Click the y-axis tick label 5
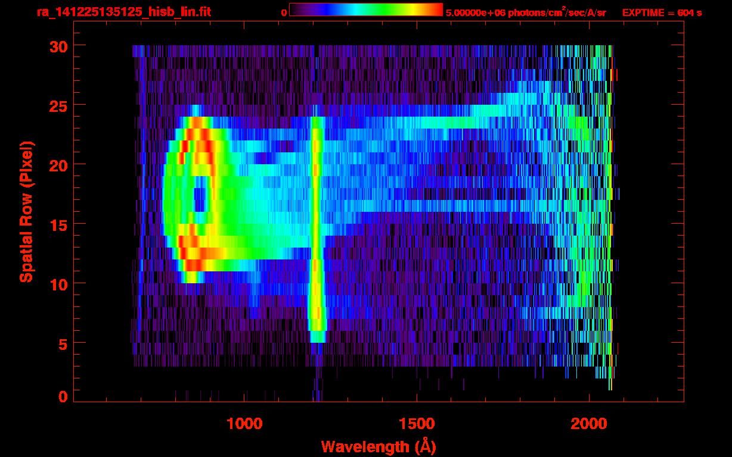The width and height of the screenshot is (732, 457). [x=63, y=343]
